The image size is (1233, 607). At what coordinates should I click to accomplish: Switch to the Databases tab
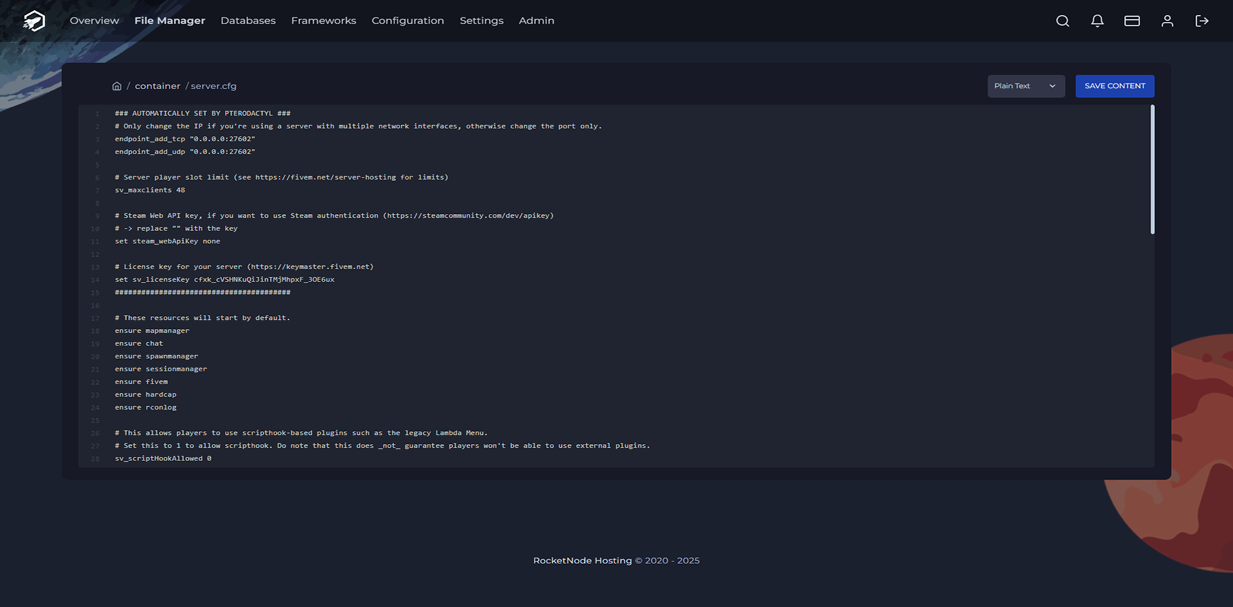click(248, 21)
